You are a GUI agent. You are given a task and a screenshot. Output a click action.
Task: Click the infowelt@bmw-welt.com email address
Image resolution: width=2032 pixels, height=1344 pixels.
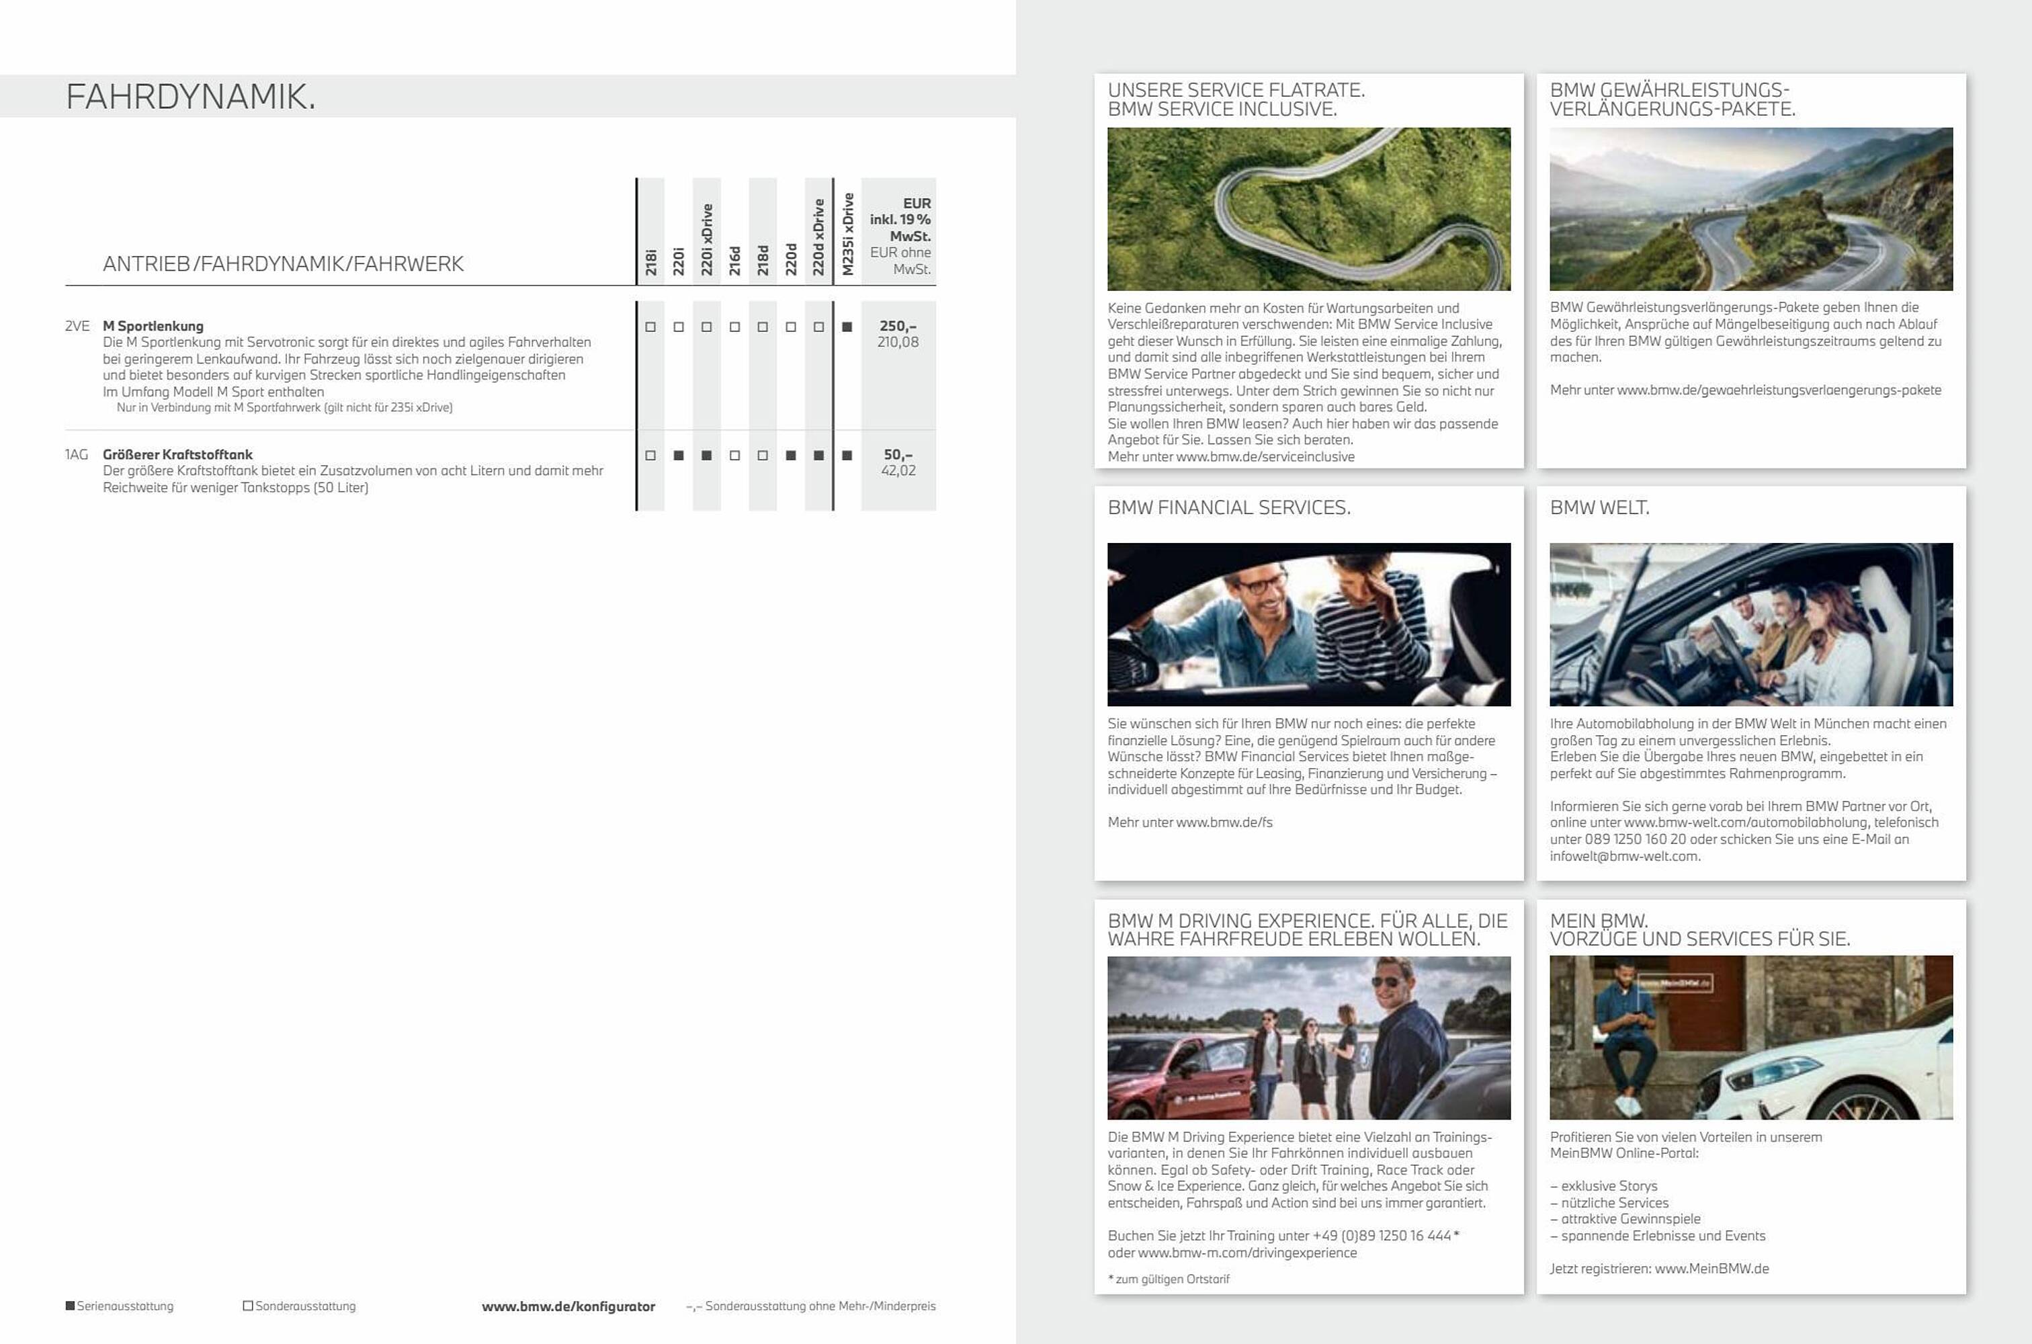1624,855
